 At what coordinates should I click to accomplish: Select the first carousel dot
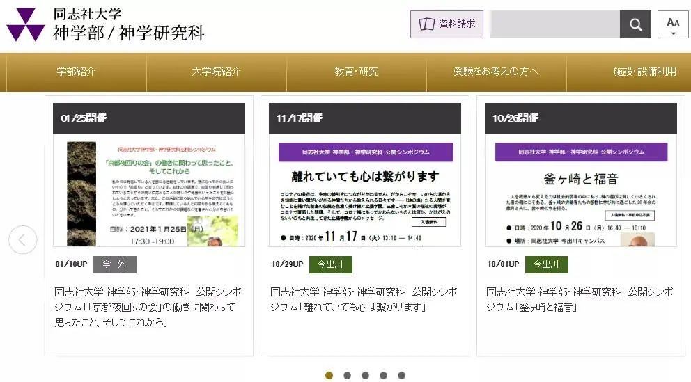(329, 376)
